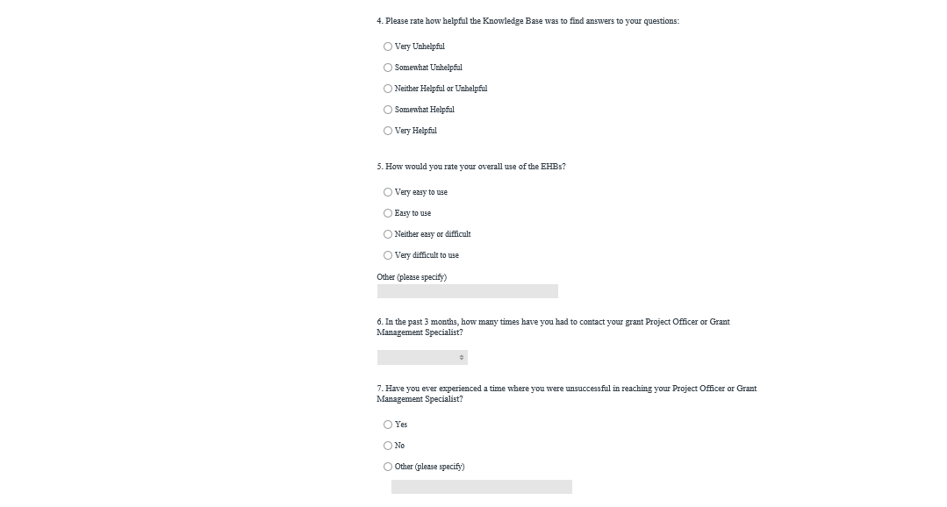Rate EHBs as Very easy to use
Viewport: 947px width, 507px height.
(388, 192)
